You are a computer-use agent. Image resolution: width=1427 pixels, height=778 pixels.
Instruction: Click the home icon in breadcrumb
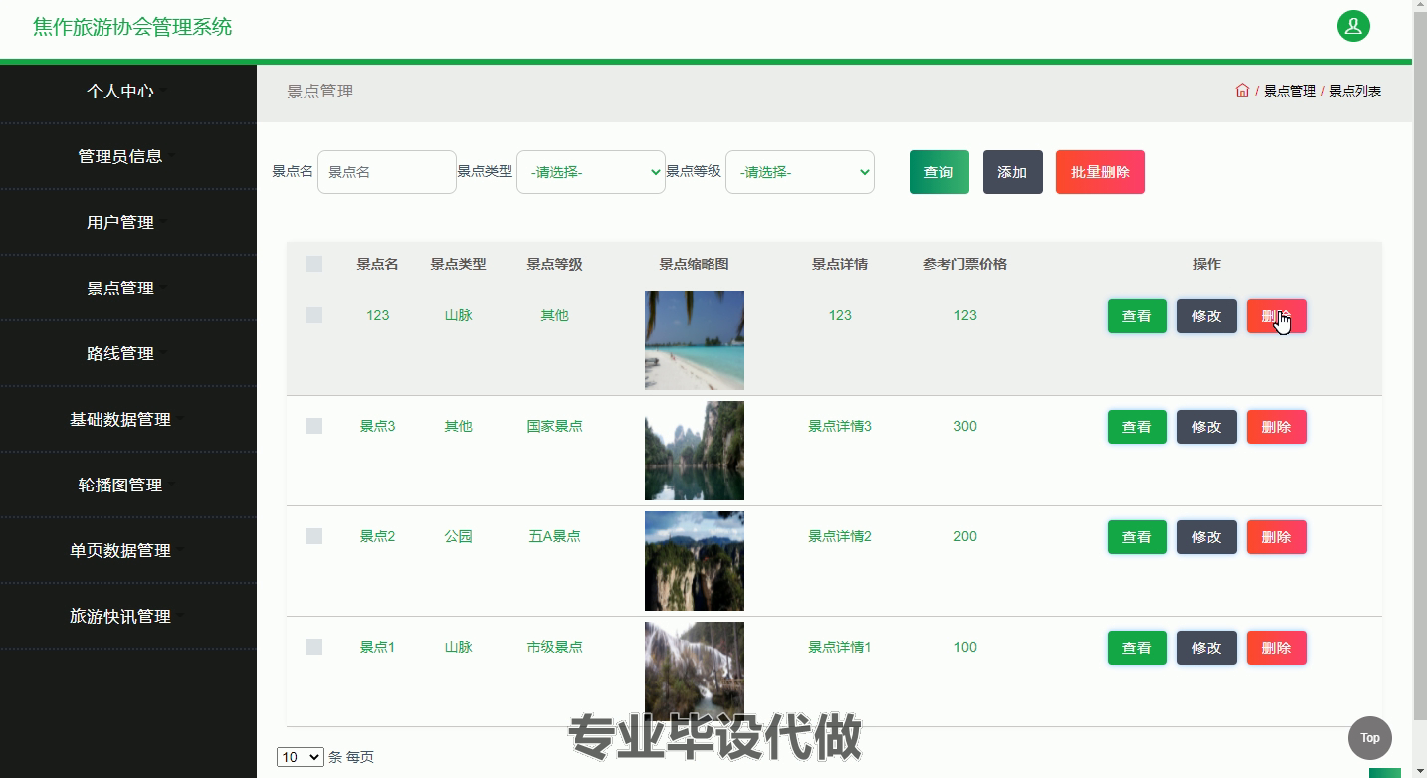point(1242,90)
